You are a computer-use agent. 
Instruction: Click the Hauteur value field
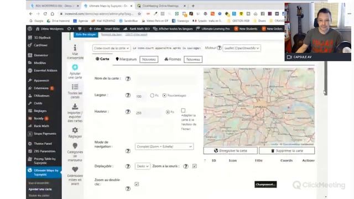click(148, 112)
